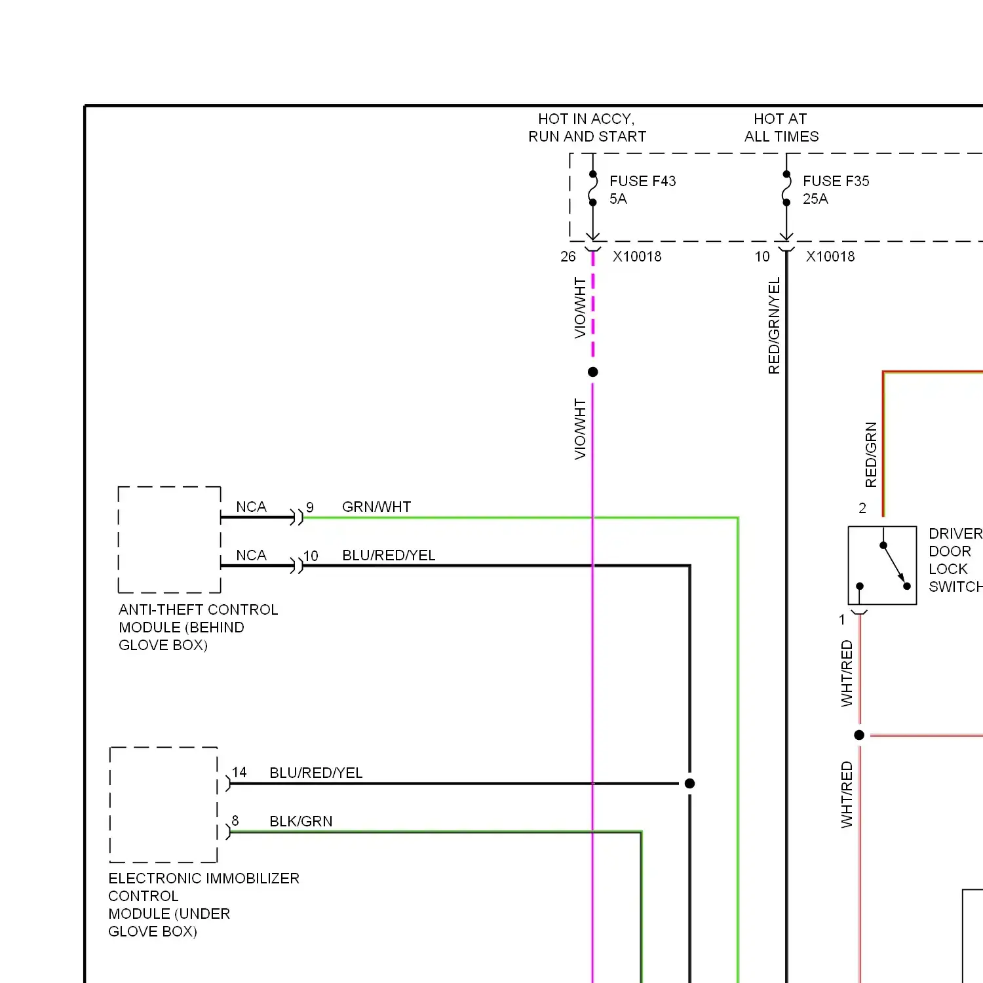Select the "FUSE F43 5A" label

coord(642,189)
